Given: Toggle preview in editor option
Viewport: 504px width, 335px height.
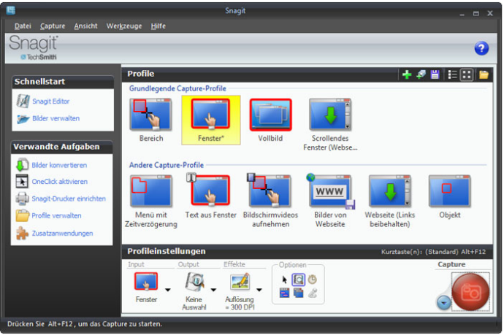Looking at the screenshot, I should (x=298, y=280).
